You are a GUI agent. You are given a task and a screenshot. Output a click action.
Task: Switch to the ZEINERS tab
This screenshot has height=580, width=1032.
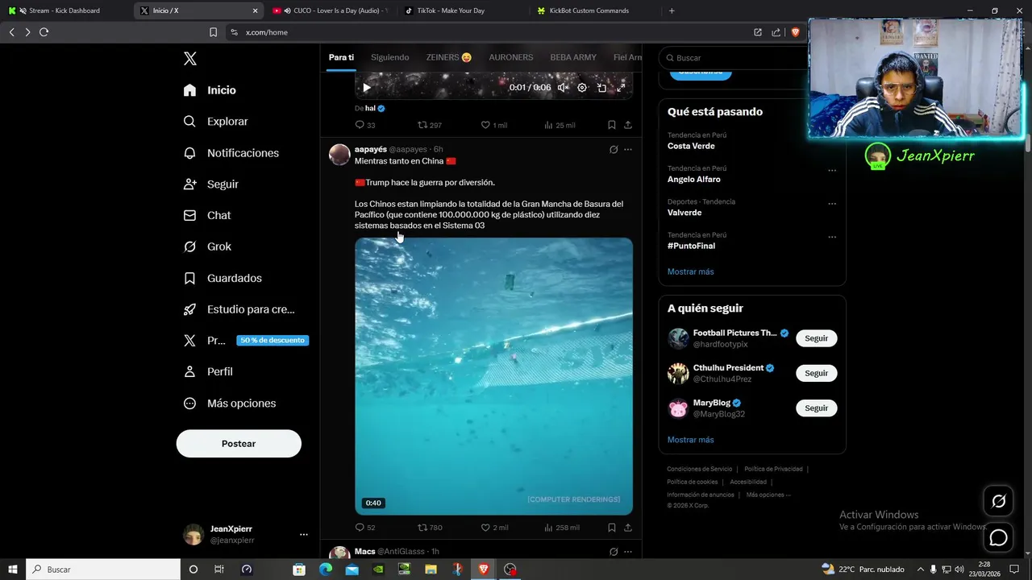449,57
